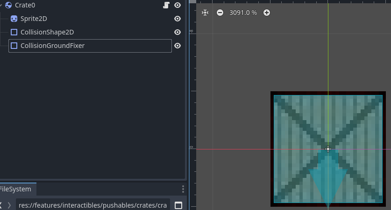Screen dimensions: 391x210
Task: Click the Sprite2D node type icon
Action: tap(14, 19)
